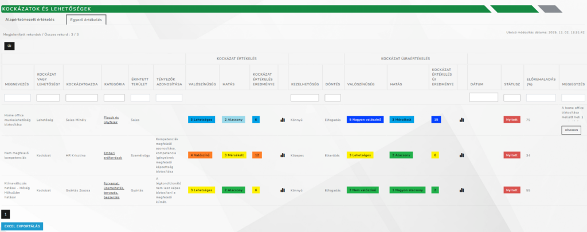Expand the note with Bővebben button
The image size is (587, 232).
571,130
